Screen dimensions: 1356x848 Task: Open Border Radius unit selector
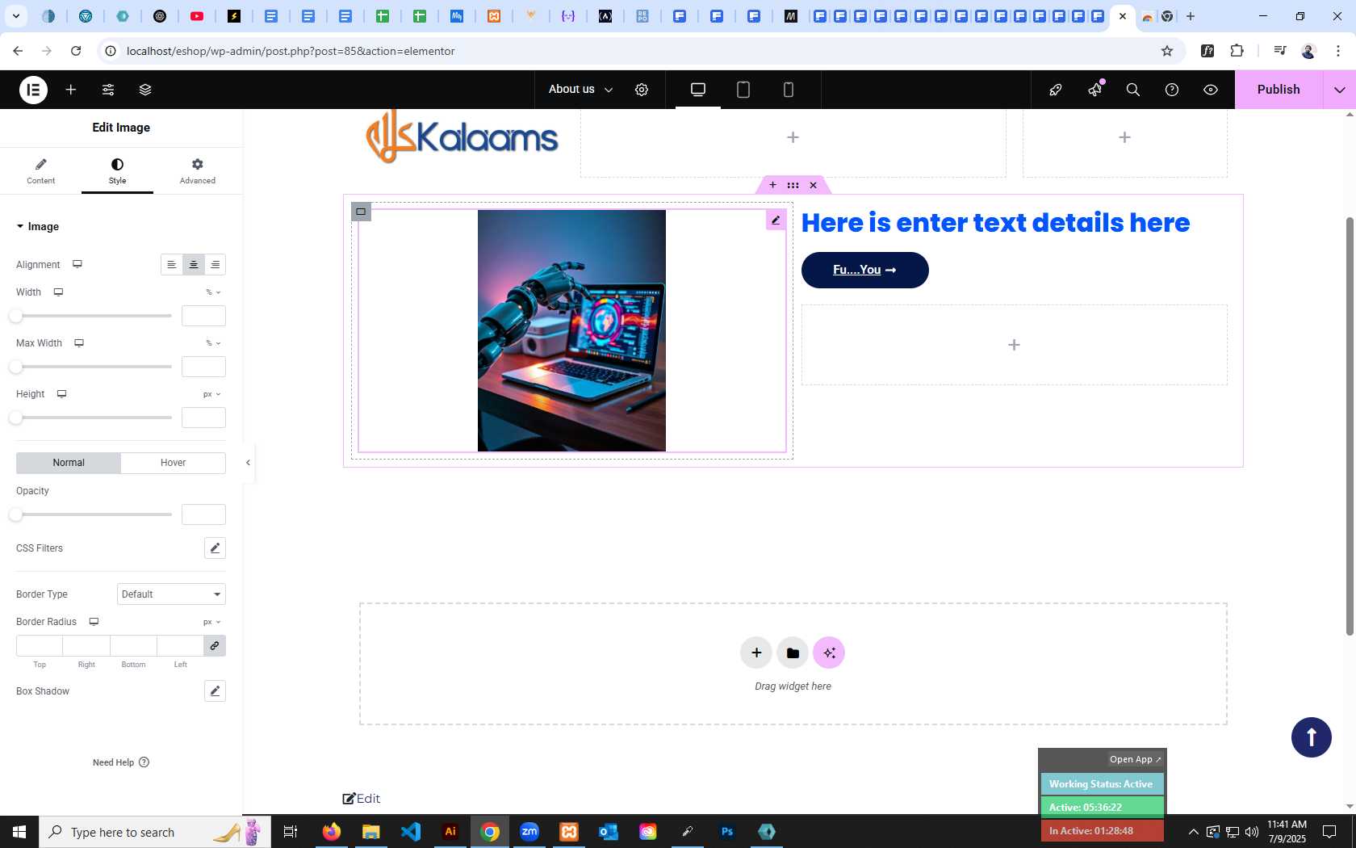click(x=211, y=622)
